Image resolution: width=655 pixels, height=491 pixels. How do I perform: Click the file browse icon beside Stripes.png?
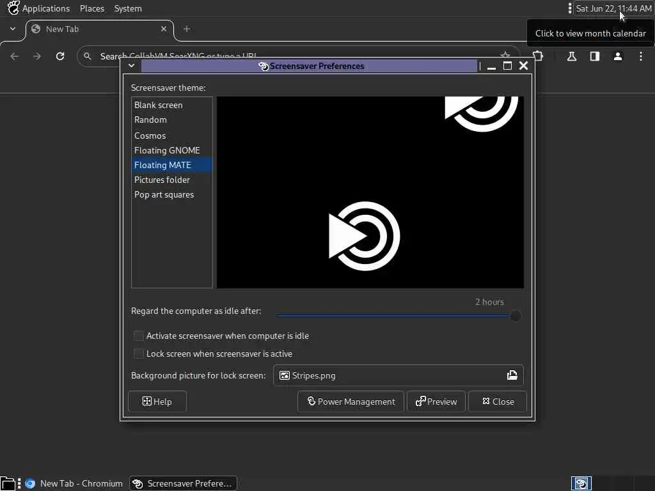[512, 375]
